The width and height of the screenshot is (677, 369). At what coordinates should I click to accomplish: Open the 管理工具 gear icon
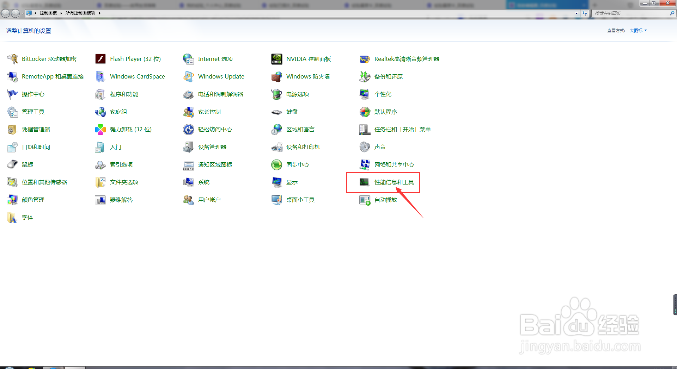click(12, 112)
